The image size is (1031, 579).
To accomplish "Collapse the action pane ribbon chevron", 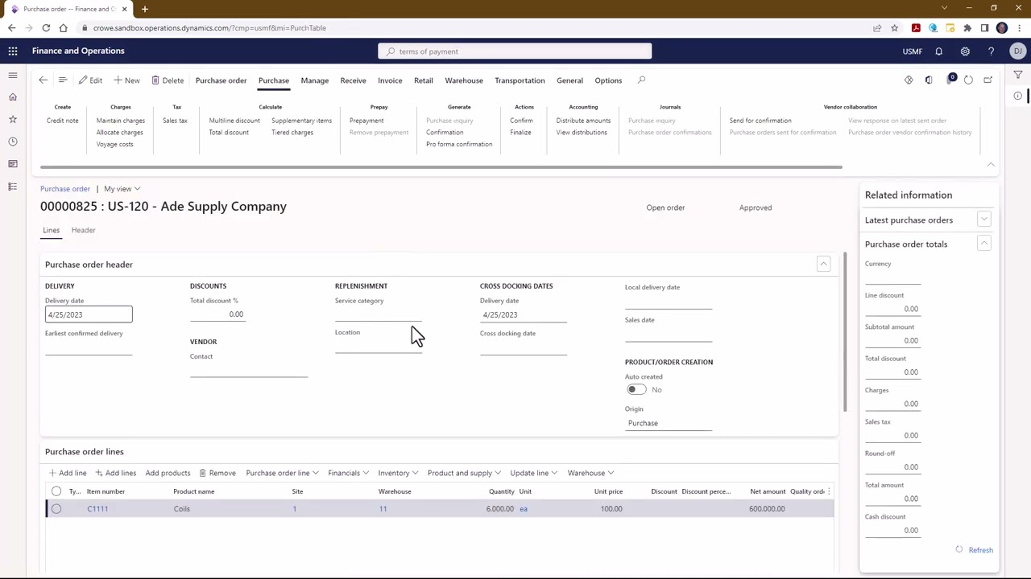I will [x=991, y=165].
